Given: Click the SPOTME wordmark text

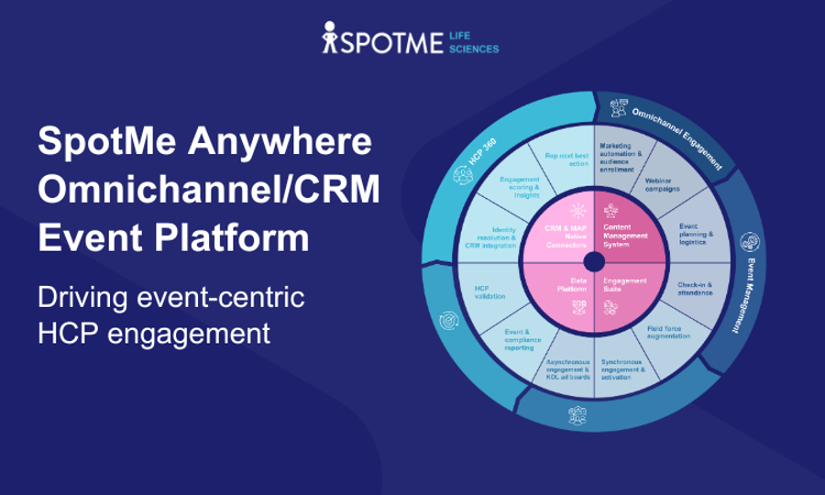Looking at the screenshot, I should [x=392, y=43].
